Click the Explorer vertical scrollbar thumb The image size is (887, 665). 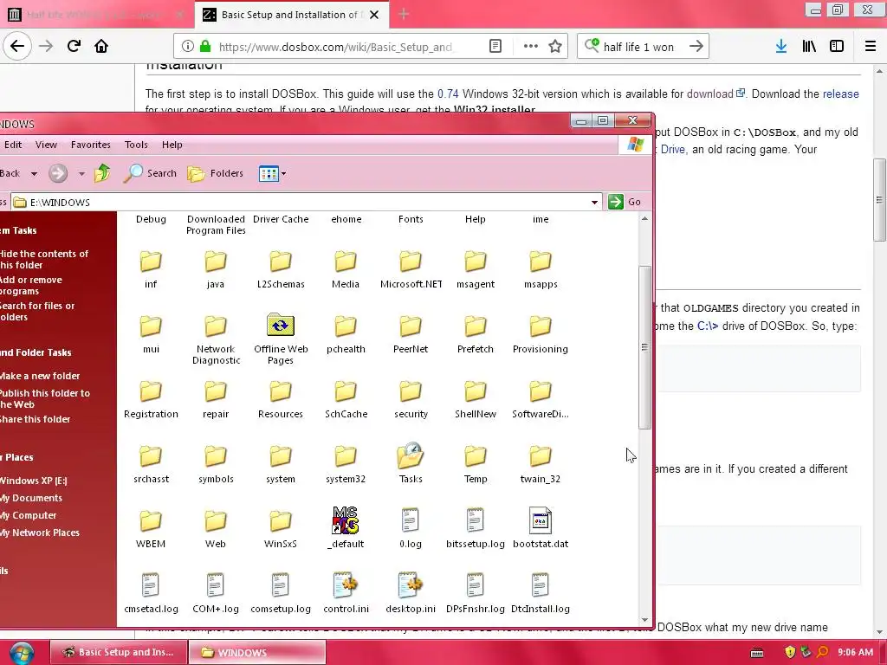(644, 347)
